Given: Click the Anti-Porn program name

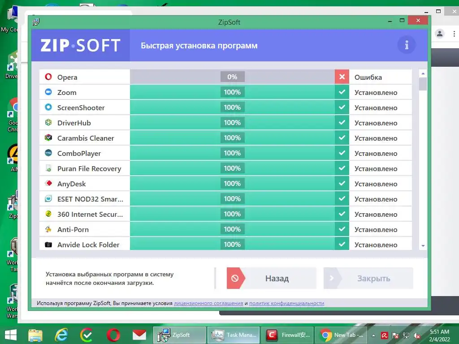Looking at the screenshot, I should (x=73, y=229).
